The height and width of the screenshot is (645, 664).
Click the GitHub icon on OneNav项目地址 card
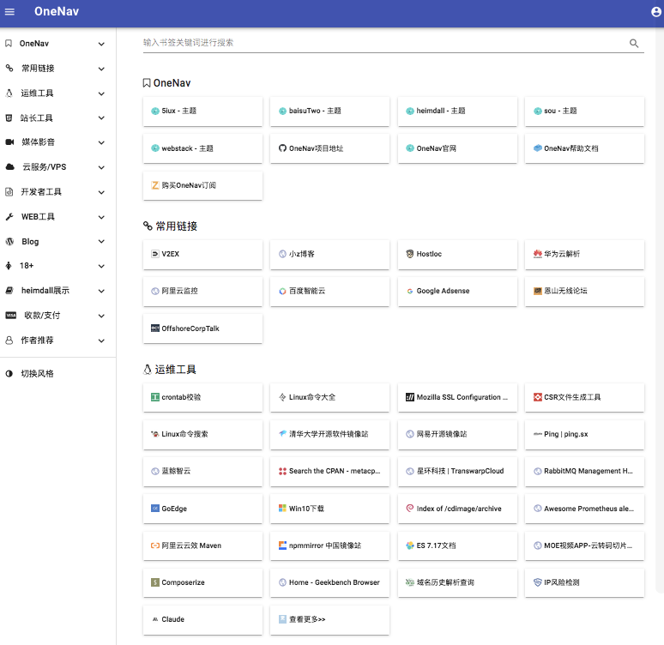coord(282,148)
